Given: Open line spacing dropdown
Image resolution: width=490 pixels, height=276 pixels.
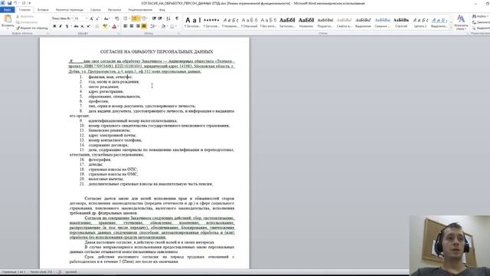Looking at the screenshot, I should click(x=153, y=26).
